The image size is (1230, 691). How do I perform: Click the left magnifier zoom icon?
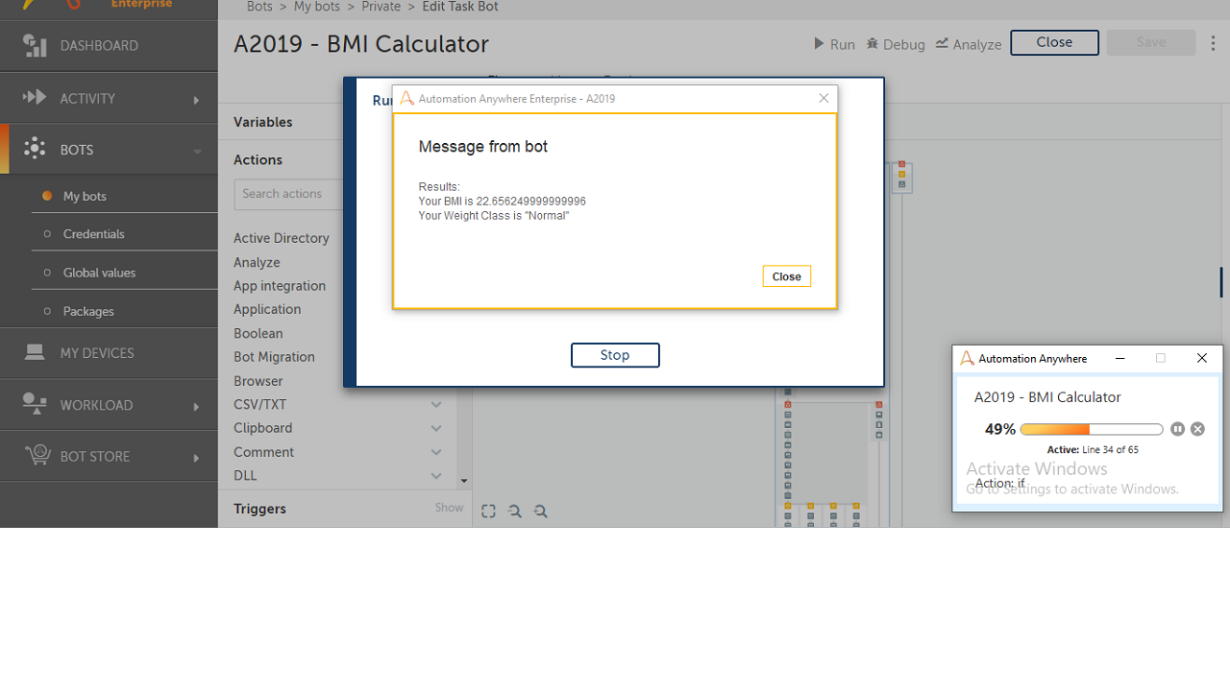[x=515, y=512]
